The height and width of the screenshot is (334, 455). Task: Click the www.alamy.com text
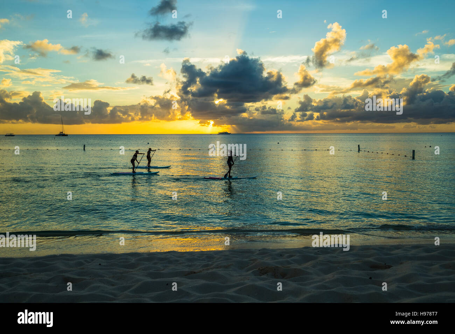[x=414, y=322]
